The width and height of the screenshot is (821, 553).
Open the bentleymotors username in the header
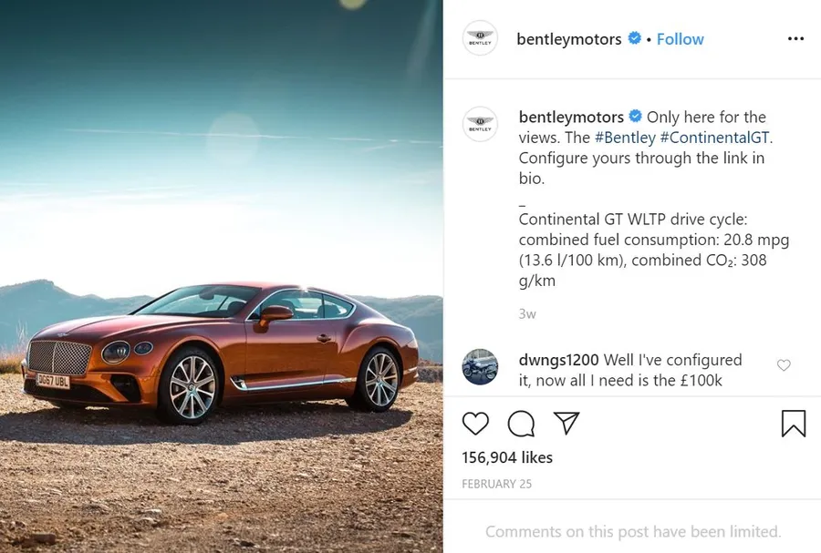click(x=569, y=39)
